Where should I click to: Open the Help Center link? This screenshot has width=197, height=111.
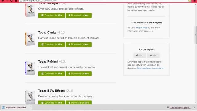(142, 28)
